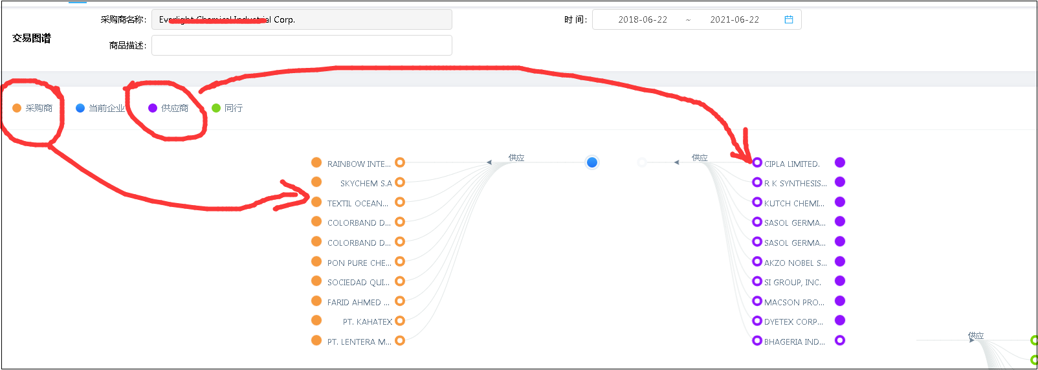Toggle the 供应商 legend series
This screenshot has height=370, width=1038.
point(168,108)
